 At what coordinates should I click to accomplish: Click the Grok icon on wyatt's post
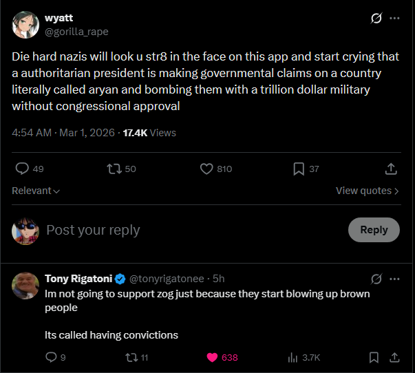click(376, 19)
